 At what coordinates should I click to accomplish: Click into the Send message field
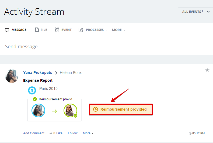point(107,46)
